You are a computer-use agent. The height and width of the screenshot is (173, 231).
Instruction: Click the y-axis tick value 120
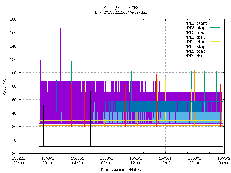tap(13, 59)
